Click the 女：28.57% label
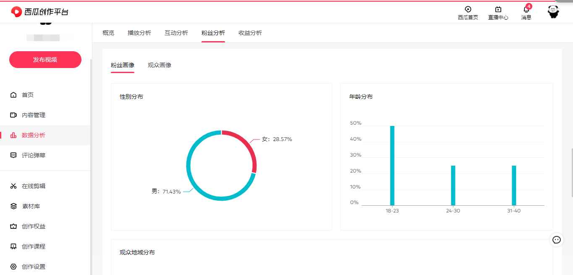Image resolution: width=573 pixels, height=275 pixels. point(277,139)
